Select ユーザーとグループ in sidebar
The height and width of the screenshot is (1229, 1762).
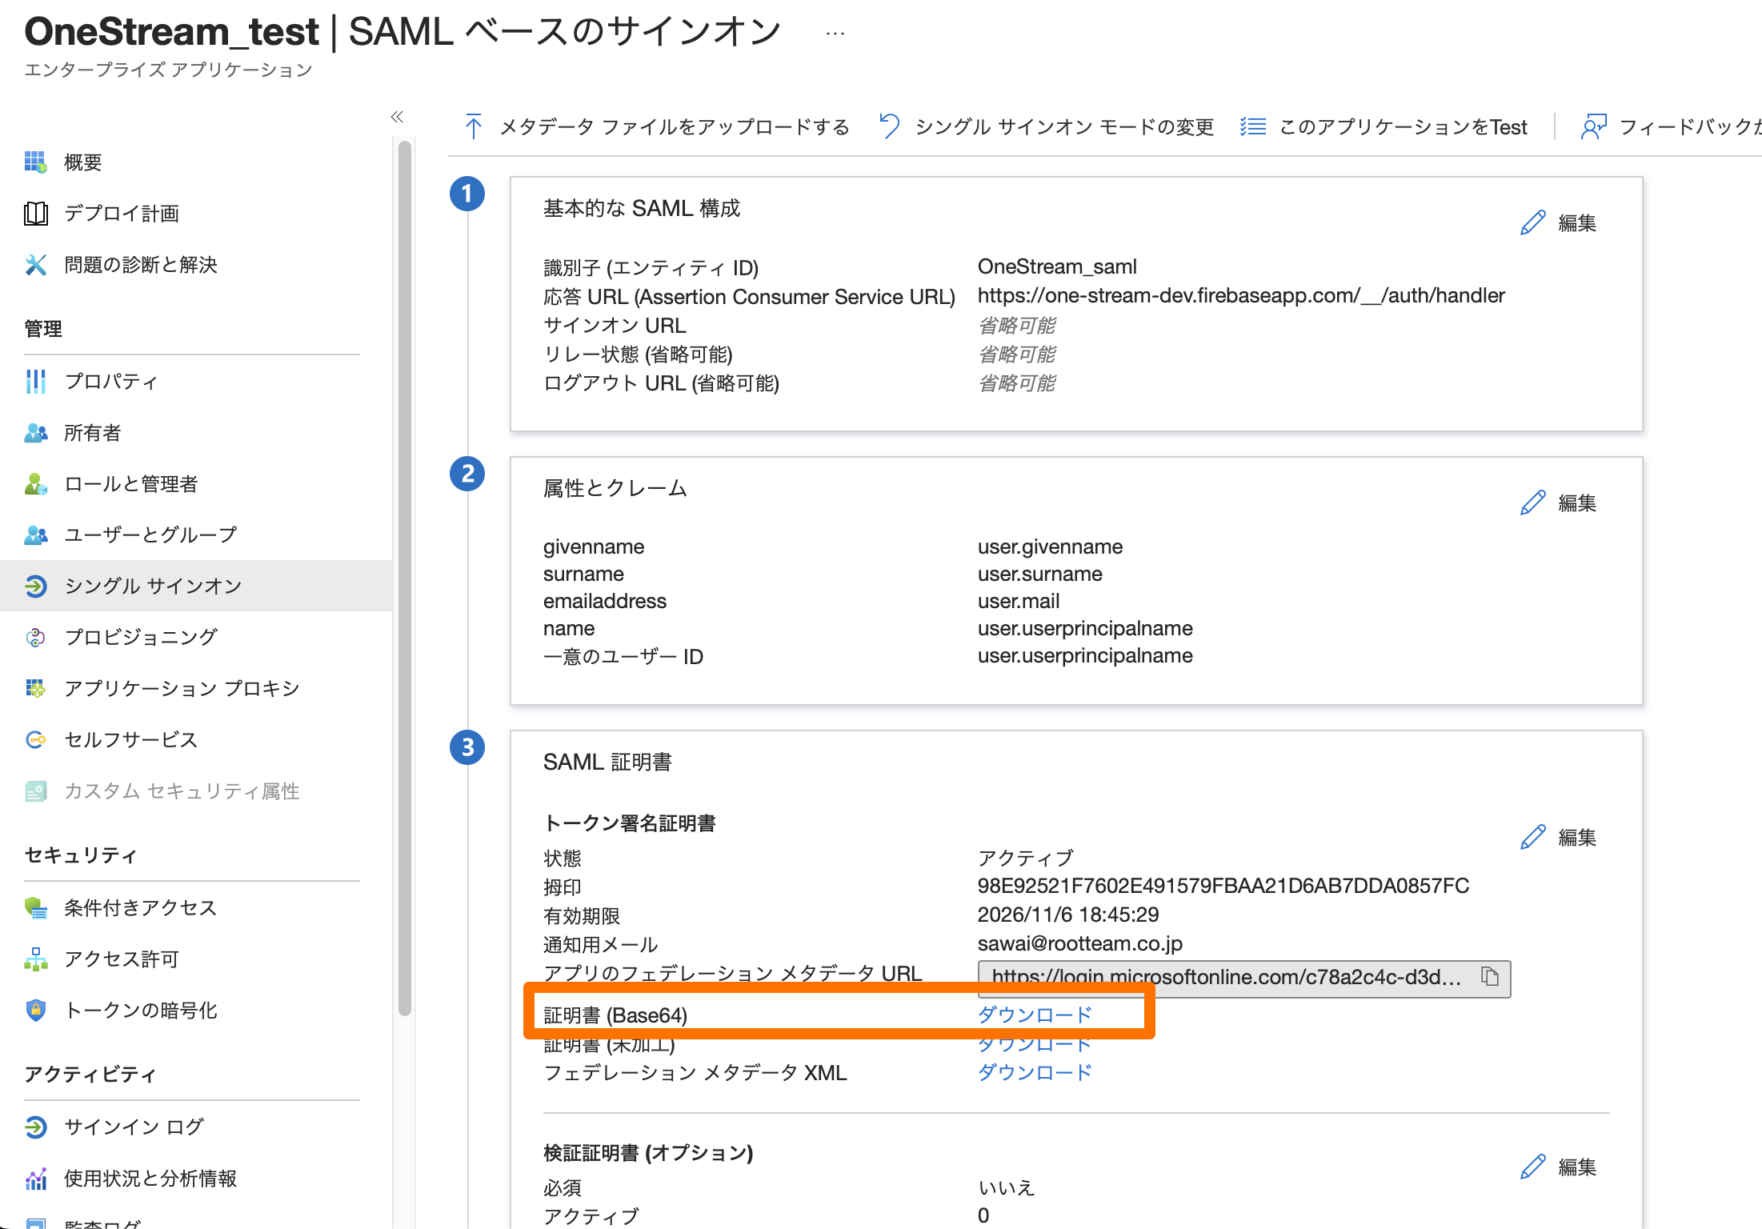tap(150, 534)
